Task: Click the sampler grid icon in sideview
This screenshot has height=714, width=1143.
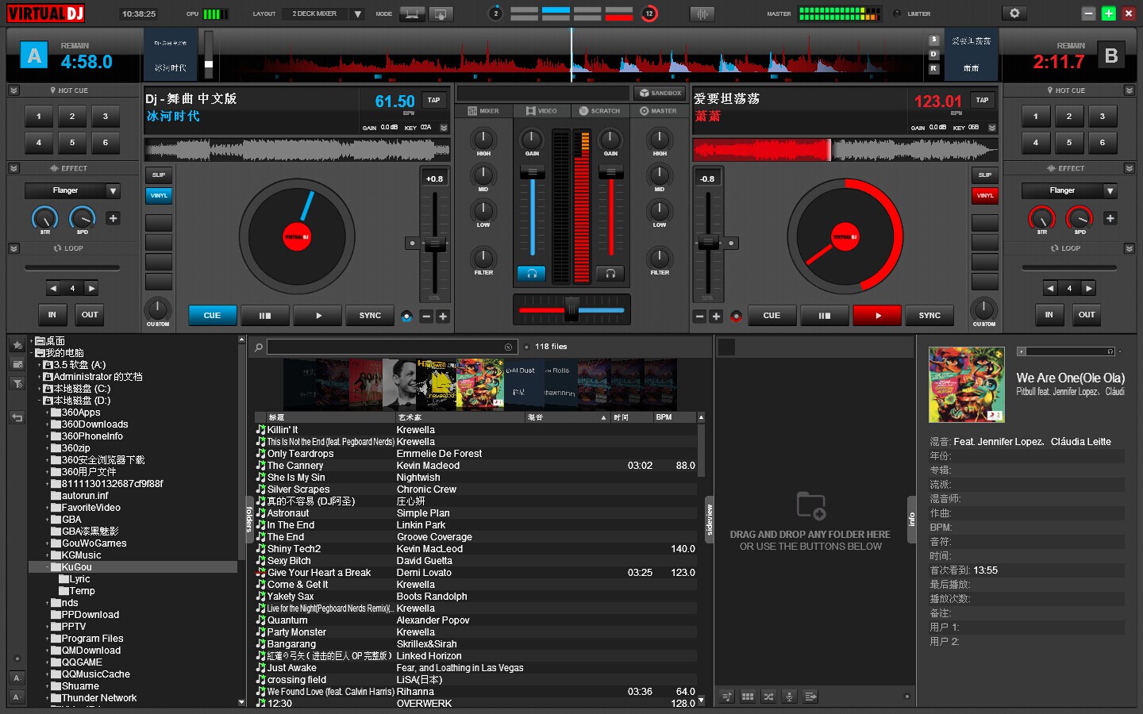Action: pyautogui.click(x=748, y=697)
